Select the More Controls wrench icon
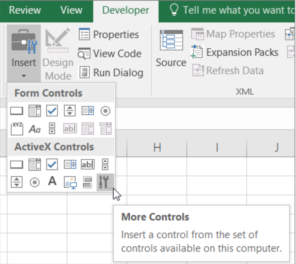296x264 pixels. pos(105,182)
